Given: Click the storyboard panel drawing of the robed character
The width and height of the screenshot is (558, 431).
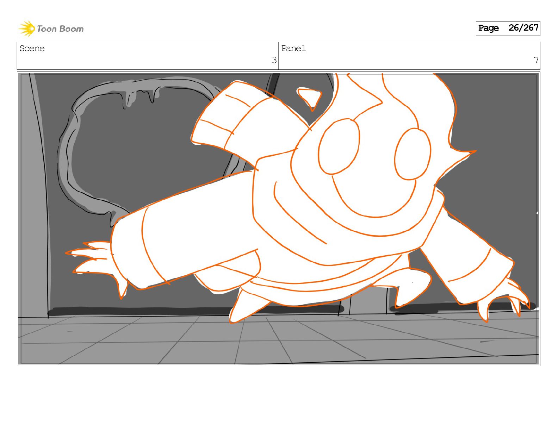Looking at the screenshot, I should tap(278, 219).
